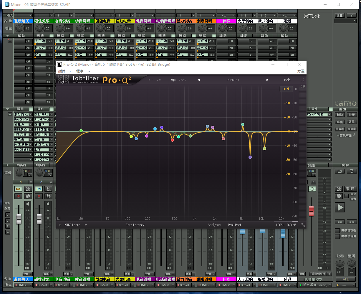Viewport: 361px width, 294px height.
Task: Open the 插件 menu in Pro-Q 2 window
Action: click(62, 71)
